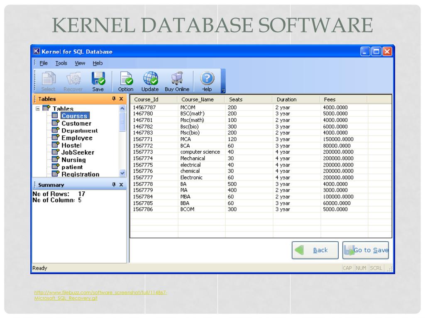Click the Hostel table icon

tap(56, 145)
